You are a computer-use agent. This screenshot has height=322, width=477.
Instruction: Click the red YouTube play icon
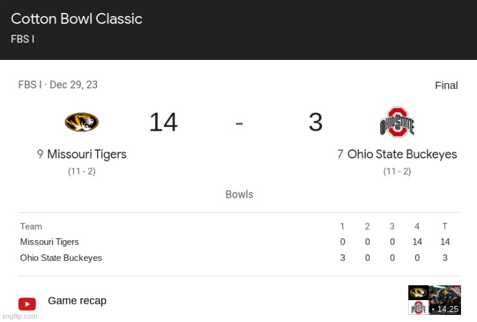pos(27,303)
